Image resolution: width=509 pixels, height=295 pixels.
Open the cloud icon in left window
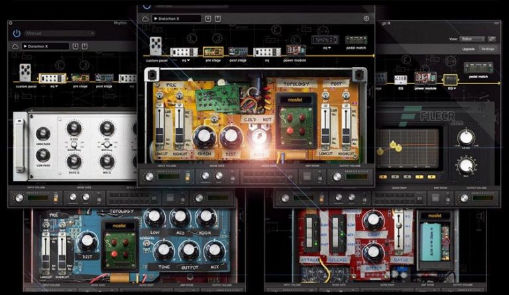point(15,46)
